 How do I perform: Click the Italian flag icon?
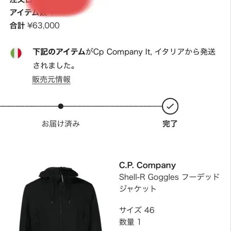[x=16, y=53]
